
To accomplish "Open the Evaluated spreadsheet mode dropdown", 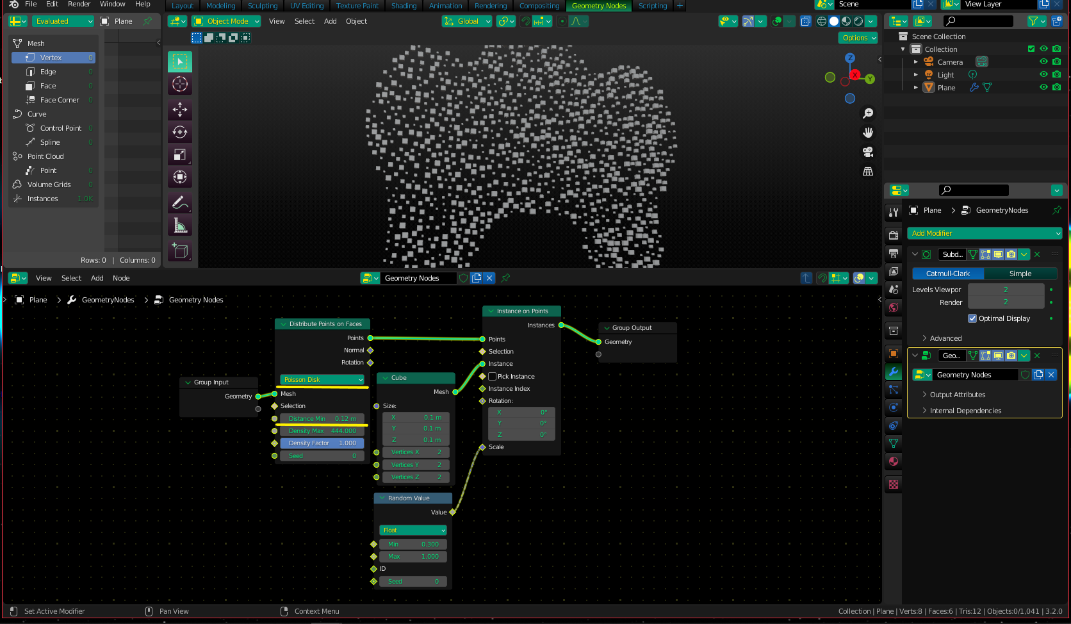I will (63, 21).
